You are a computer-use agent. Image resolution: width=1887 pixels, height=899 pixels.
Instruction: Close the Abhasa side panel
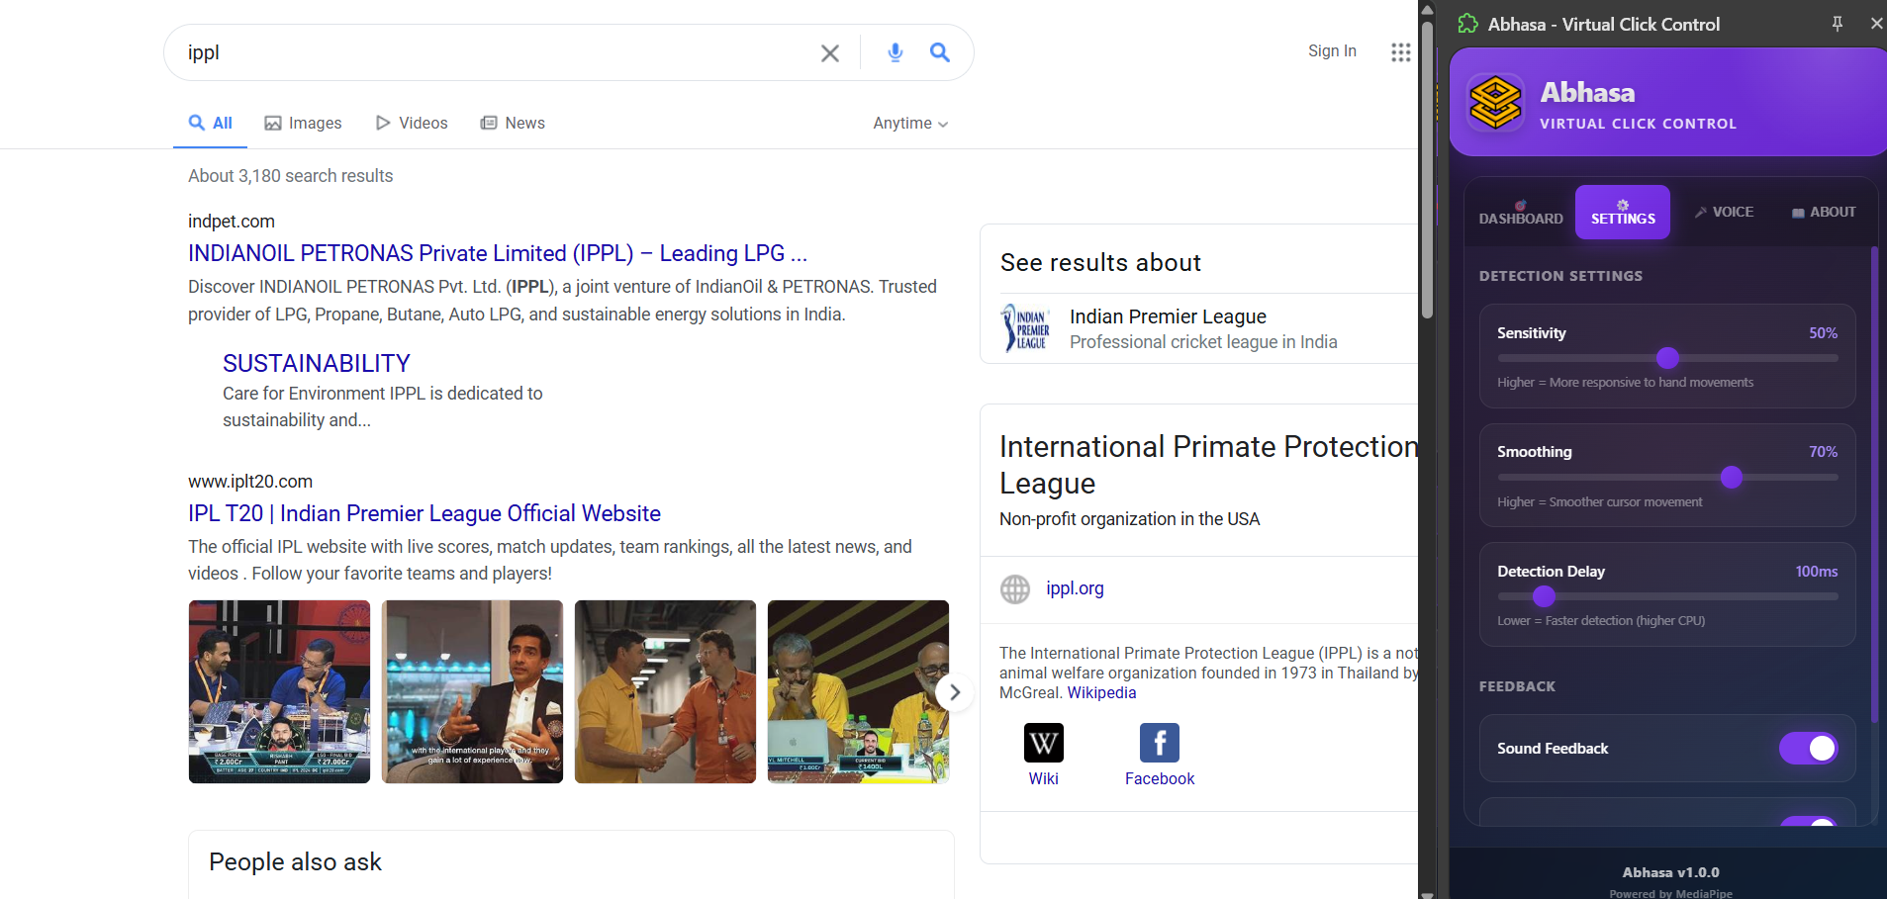(x=1876, y=24)
